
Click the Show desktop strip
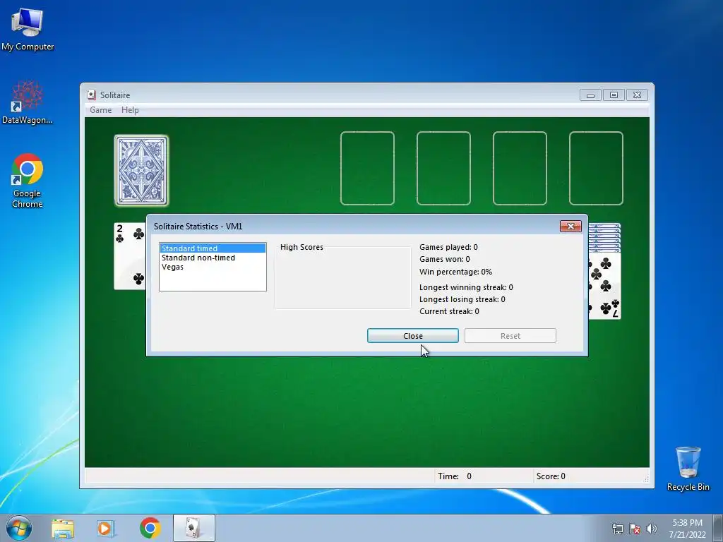(x=718, y=529)
